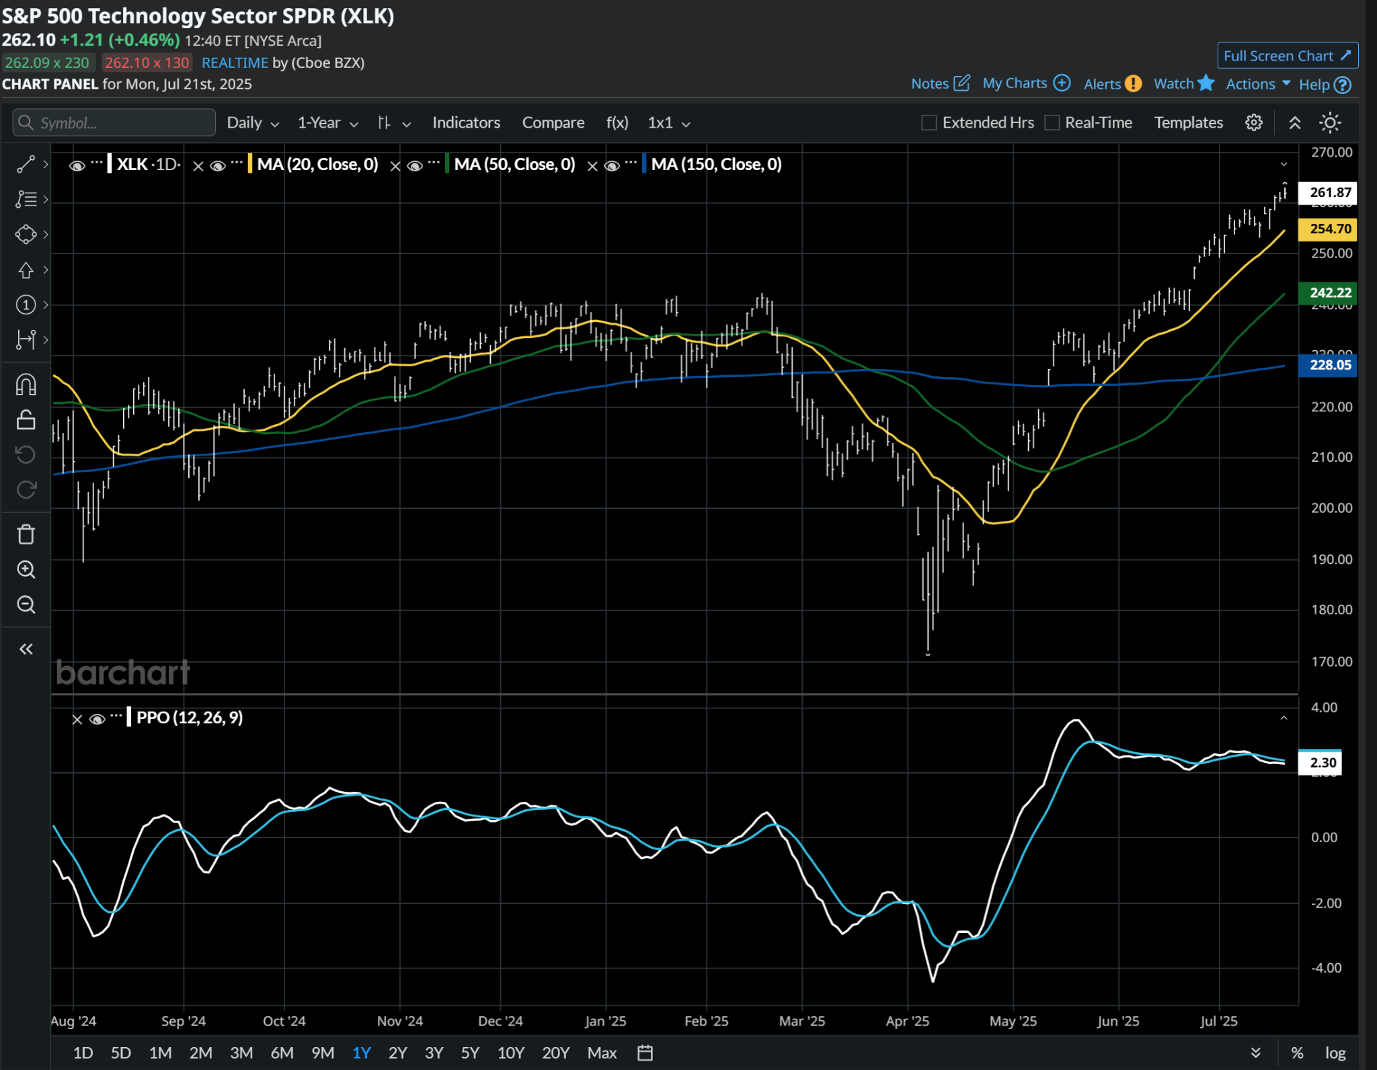The height and width of the screenshot is (1070, 1377).
Task: Switch to the 1D time range
Action: click(83, 1053)
